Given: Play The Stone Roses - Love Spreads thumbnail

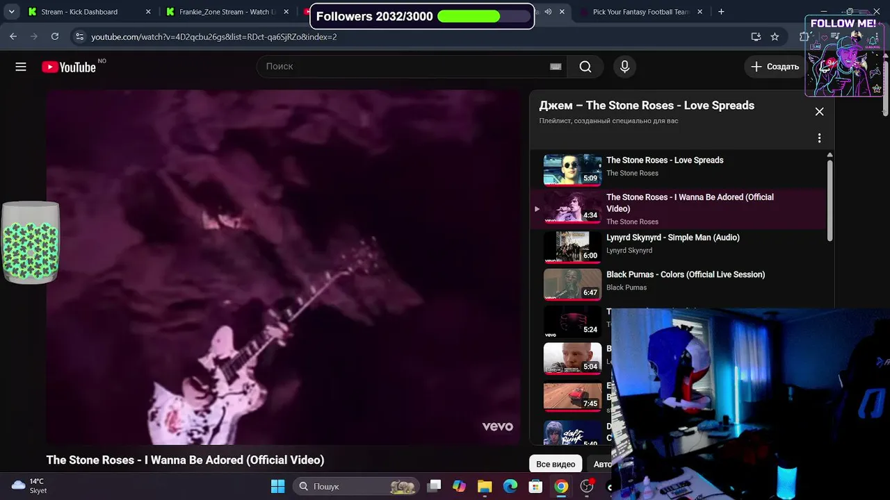Looking at the screenshot, I should click(572, 169).
